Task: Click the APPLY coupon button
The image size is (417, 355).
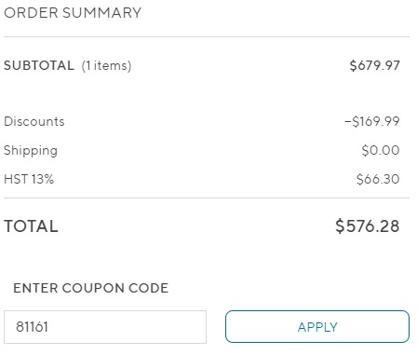Action: [317, 326]
